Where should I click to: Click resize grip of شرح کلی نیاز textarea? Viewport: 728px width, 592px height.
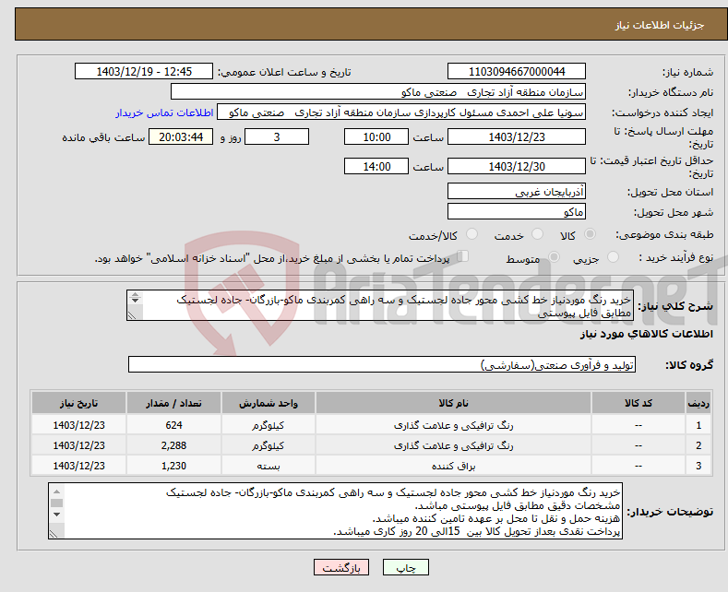132,315
